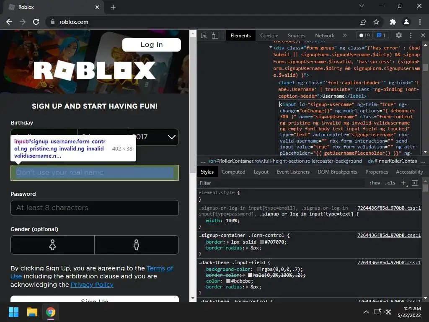Screen dimensions: 429x322
Task: Click the username input field
Action: point(95,173)
